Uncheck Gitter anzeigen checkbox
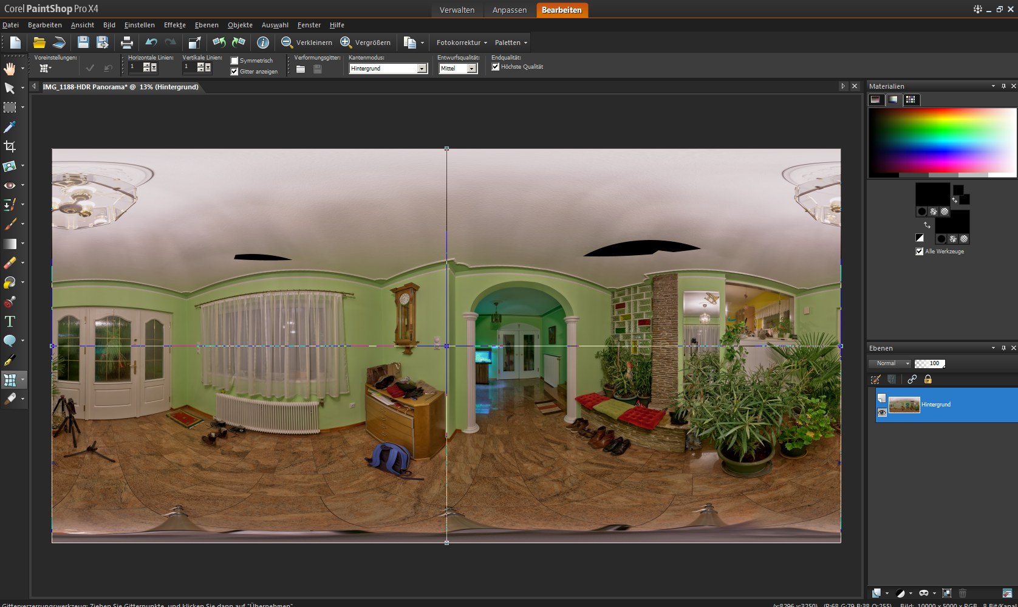The image size is (1018, 607). pyautogui.click(x=234, y=72)
